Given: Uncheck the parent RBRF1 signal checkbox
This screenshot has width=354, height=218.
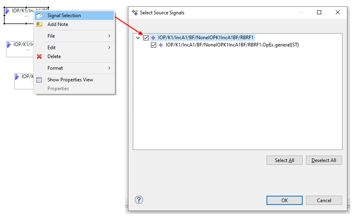Looking at the screenshot, I should coord(146,38).
